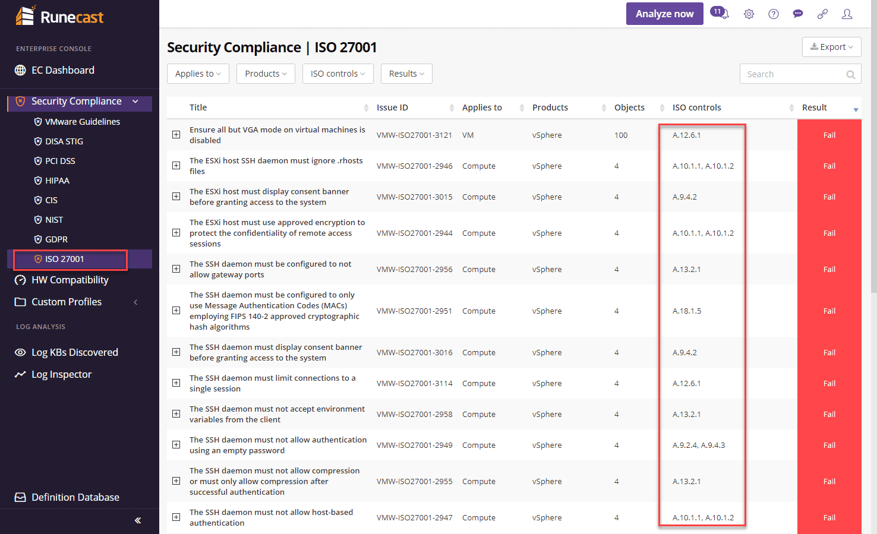Click the Result column filter arrow

pyautogui.click(x=856, y=109)
